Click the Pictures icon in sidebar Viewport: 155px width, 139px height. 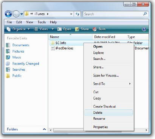[x=8, y=51]
